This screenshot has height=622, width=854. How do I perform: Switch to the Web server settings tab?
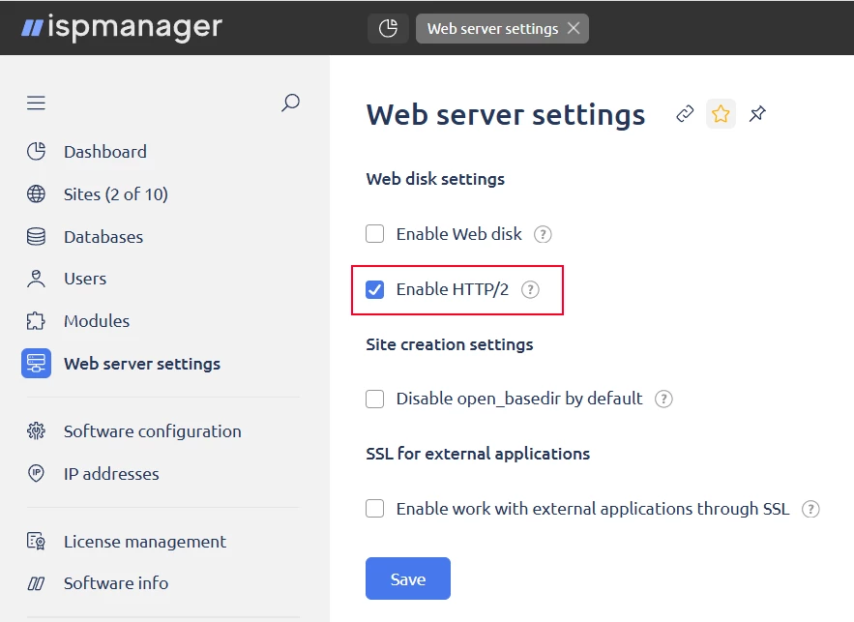[x=491, y=28]
